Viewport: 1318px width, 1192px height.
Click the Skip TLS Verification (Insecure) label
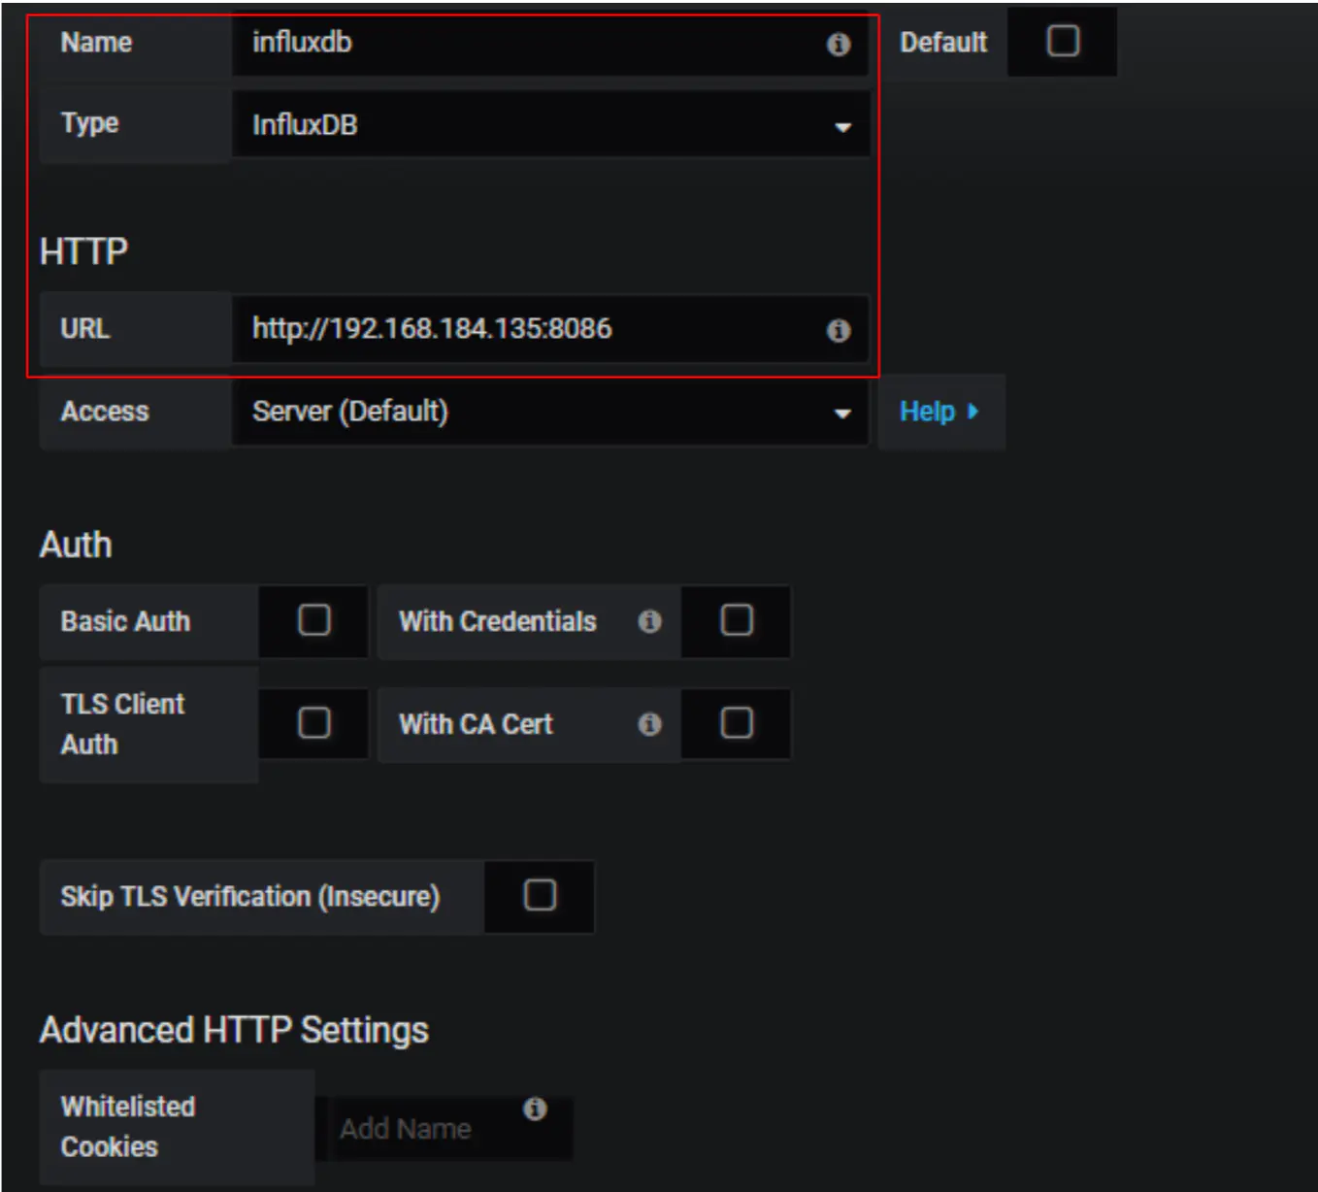pos(250,896)
